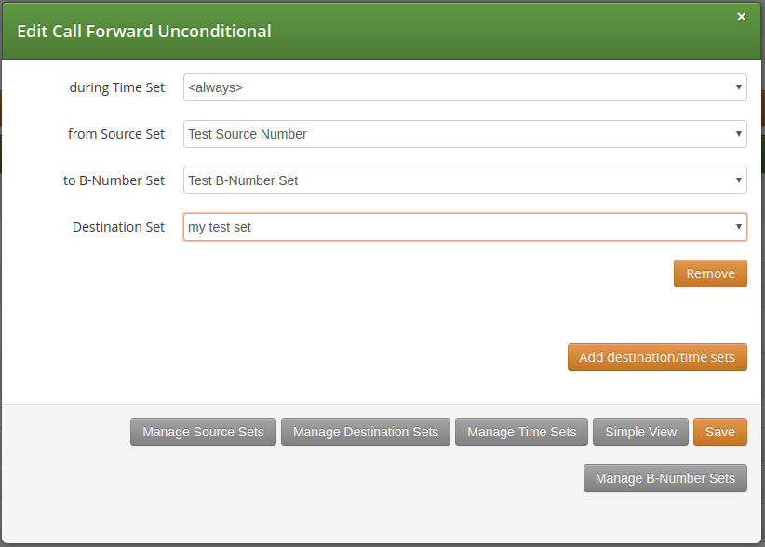Screen dimensions: 765x547
Task: Open Manage Time Sets
Action: [x=521, y=431]
